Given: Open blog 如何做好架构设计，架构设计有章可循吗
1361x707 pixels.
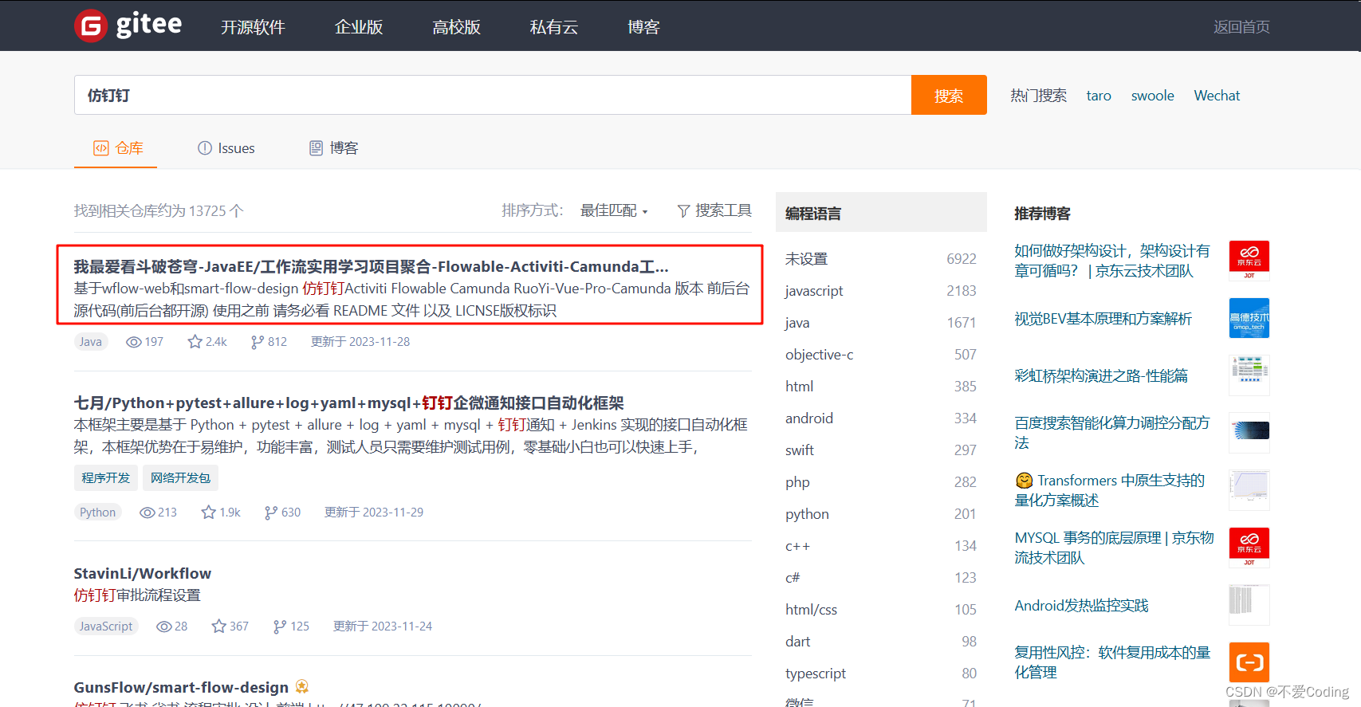Looking at the screenshot, I should click(x=1112, y=261).
